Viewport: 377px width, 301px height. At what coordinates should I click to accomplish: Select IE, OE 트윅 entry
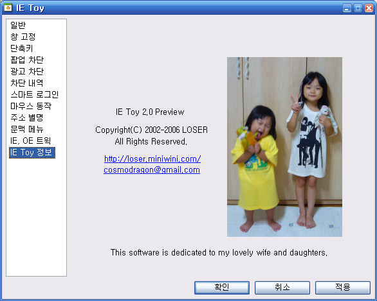30,141
